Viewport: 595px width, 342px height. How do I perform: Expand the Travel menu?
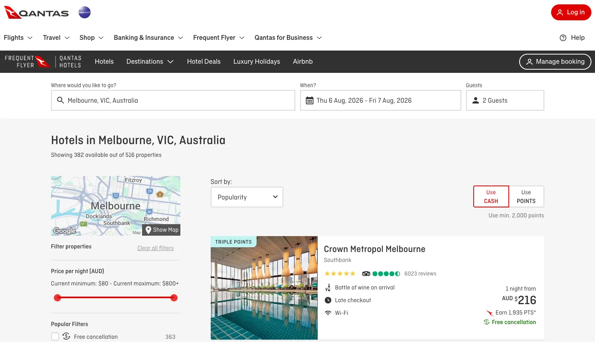[x=56, y=38]
